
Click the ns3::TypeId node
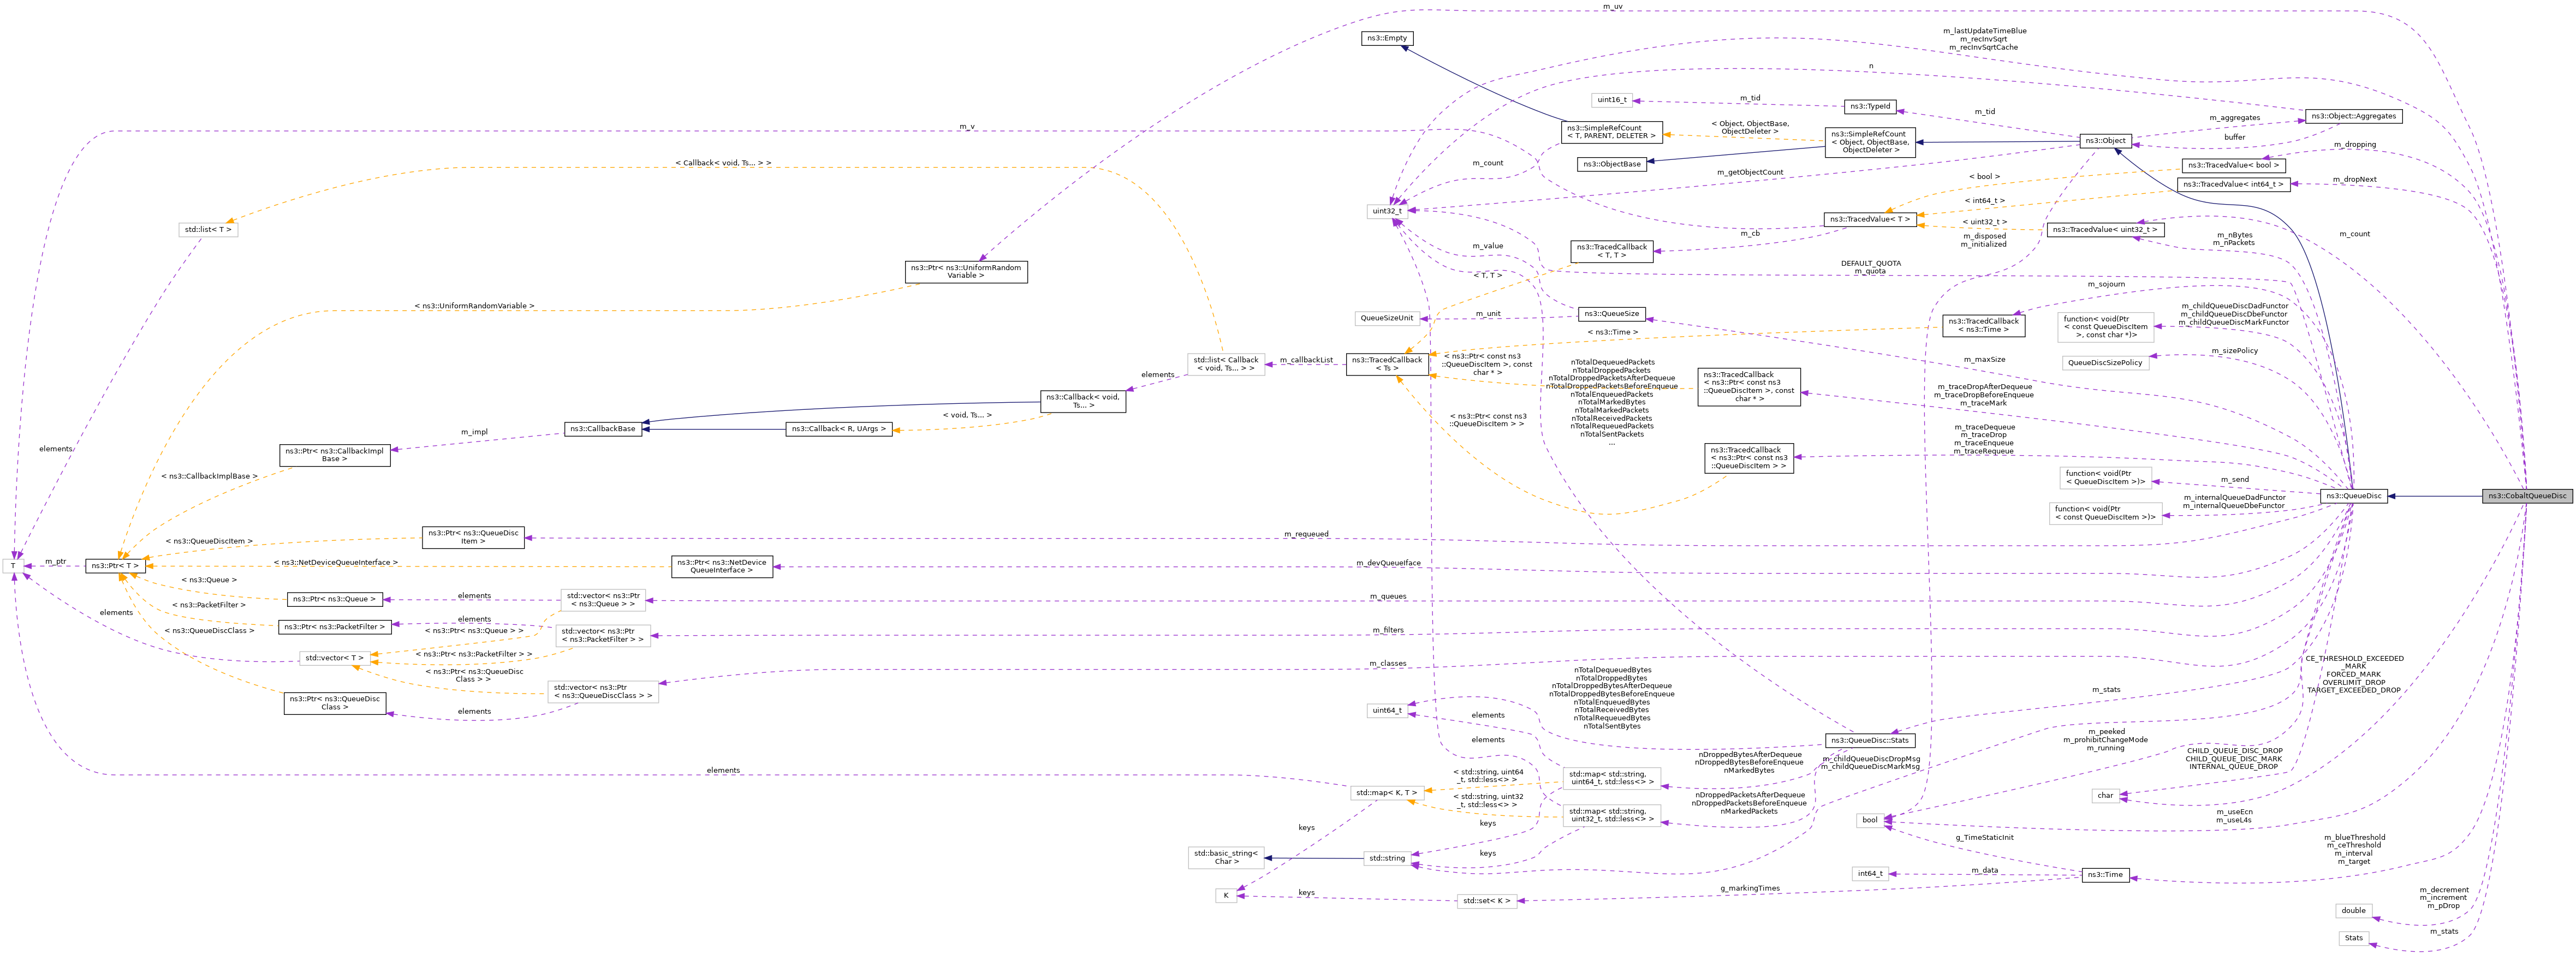1869,106
